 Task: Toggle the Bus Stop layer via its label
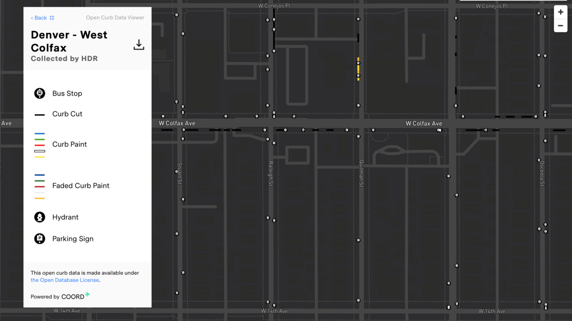[x=67, y=93]
